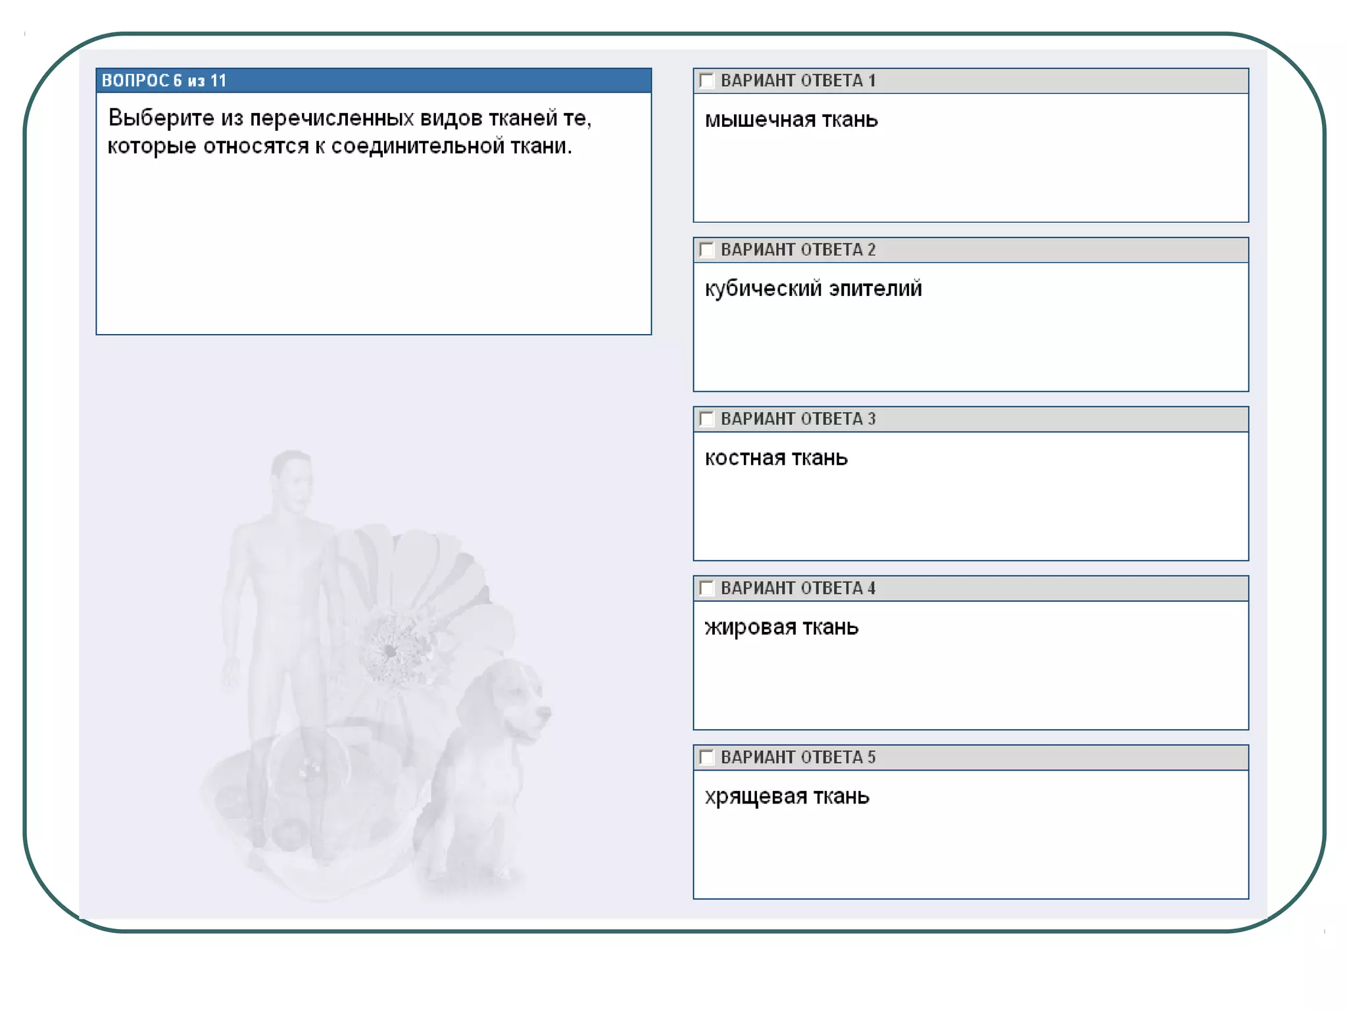Viewport: 1347px width, 1010px height.
Task: Click the 'хрящевая ткань' answer text
Action: (787, 796)
